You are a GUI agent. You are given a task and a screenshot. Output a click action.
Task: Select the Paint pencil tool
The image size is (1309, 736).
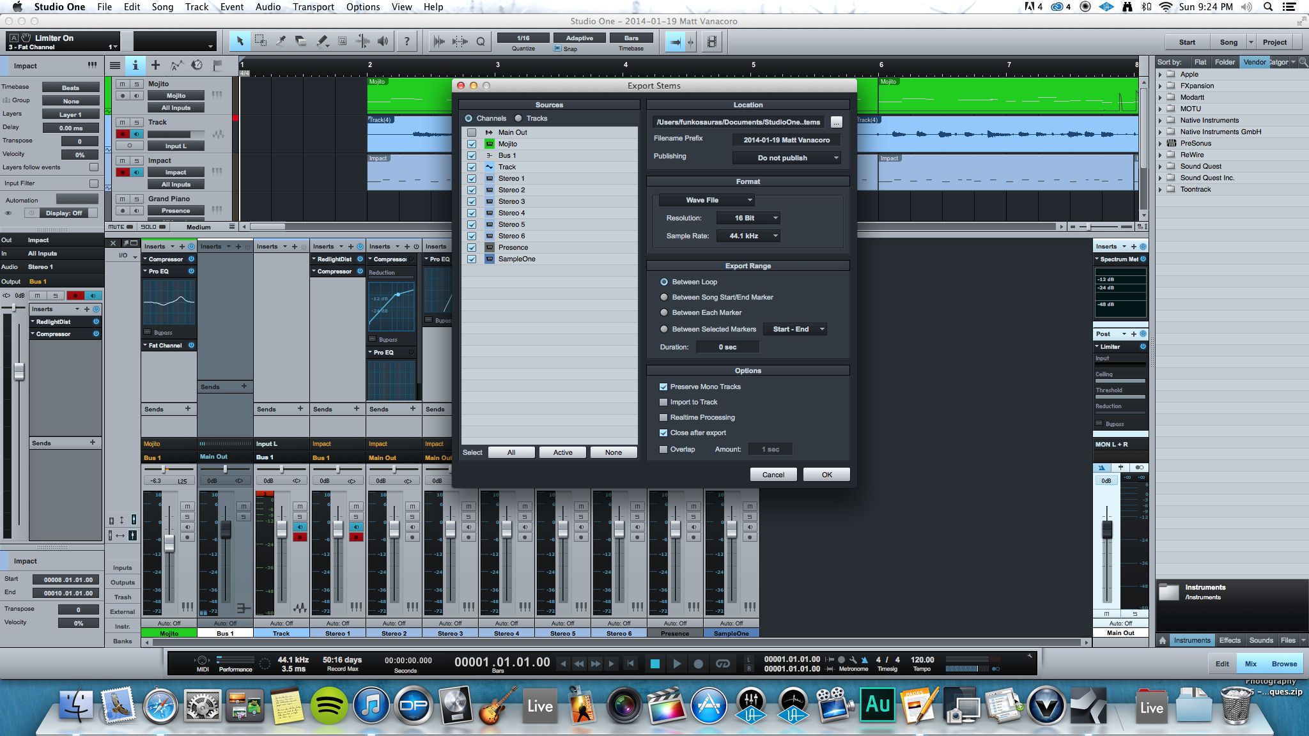[x=321, y=42]
